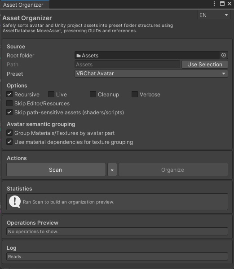Click the warning icon in Statistics box
The width and height of the screenshot is (234, 269).
click(x=15, y=202)
